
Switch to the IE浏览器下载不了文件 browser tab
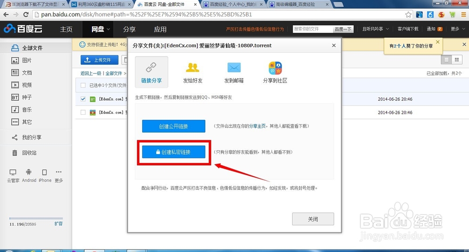[x=35, y=4]
